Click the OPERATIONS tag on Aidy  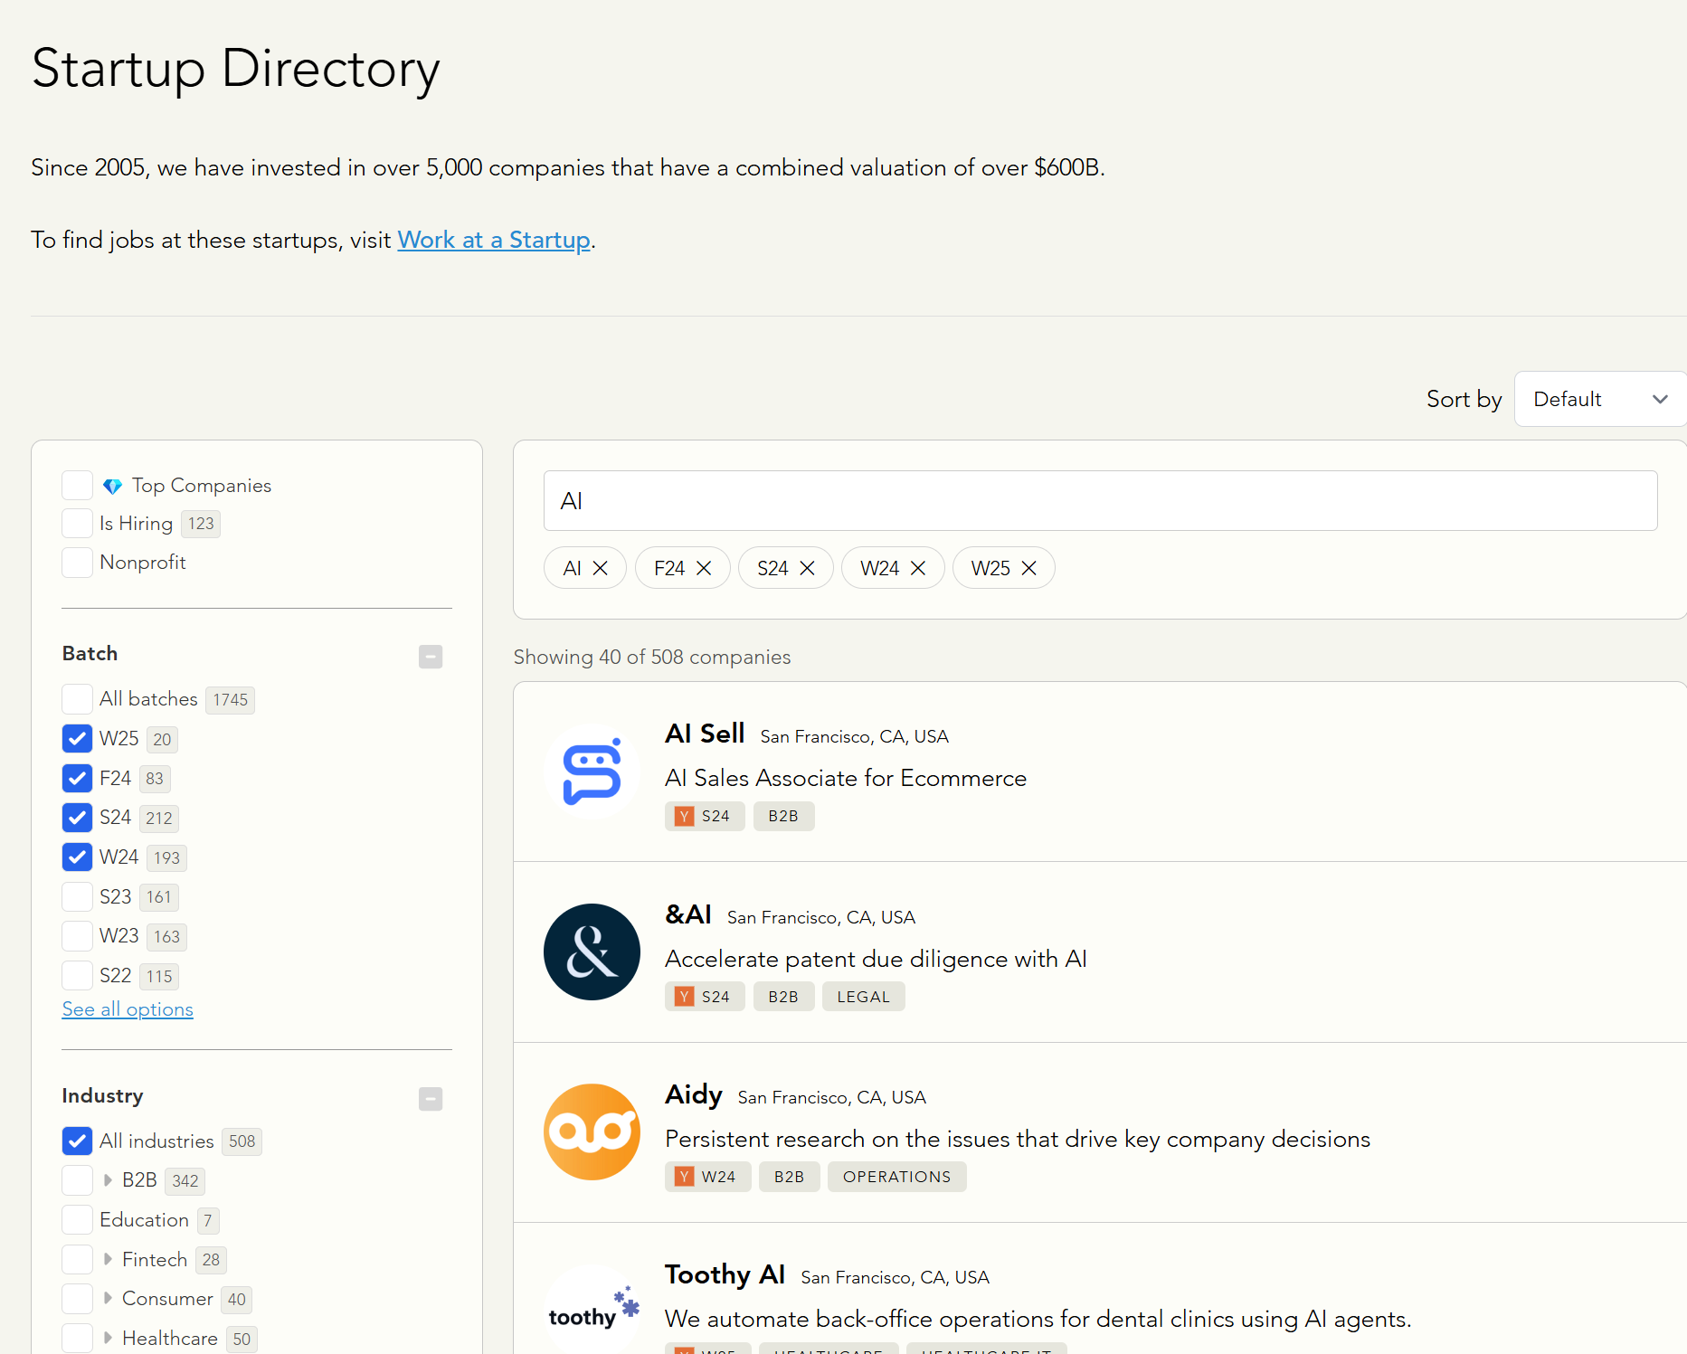(x=896, y=1177)
